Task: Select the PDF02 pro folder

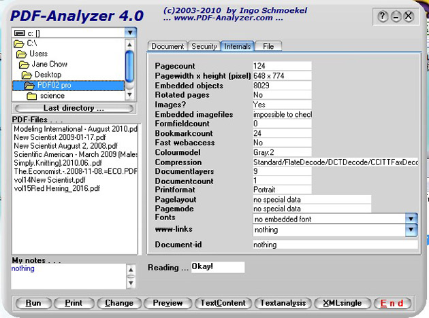Action: coord(68,85)
